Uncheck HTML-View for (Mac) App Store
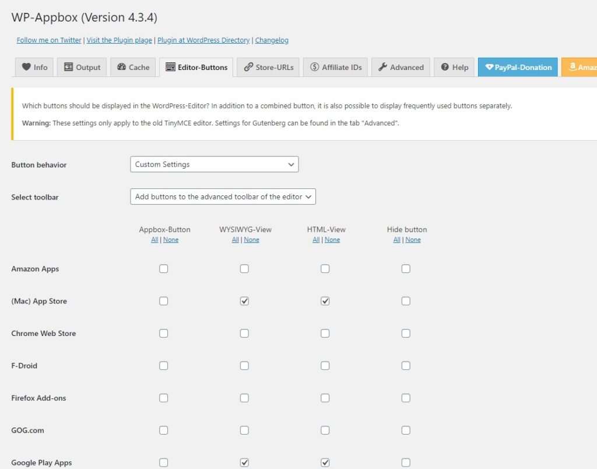This screenshot has height=469, width=597. 325,301
